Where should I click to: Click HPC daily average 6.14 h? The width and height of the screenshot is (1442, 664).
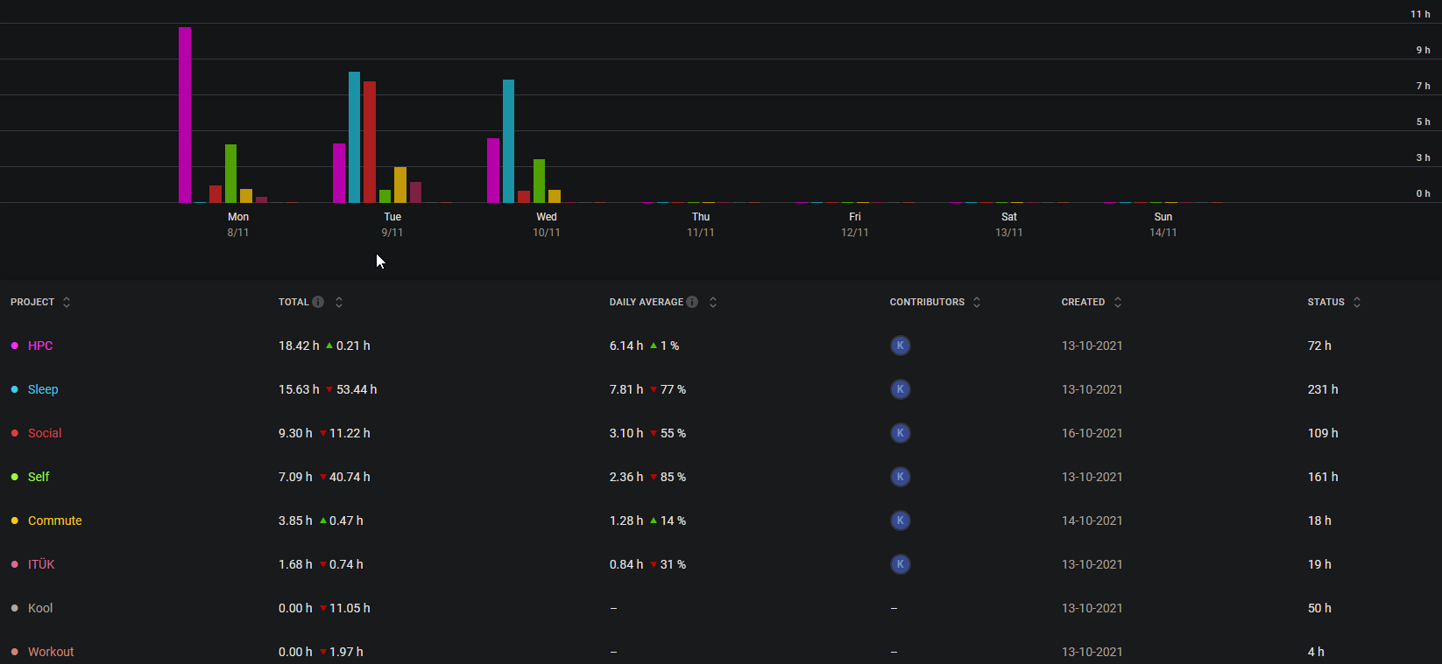coord(626,346)
